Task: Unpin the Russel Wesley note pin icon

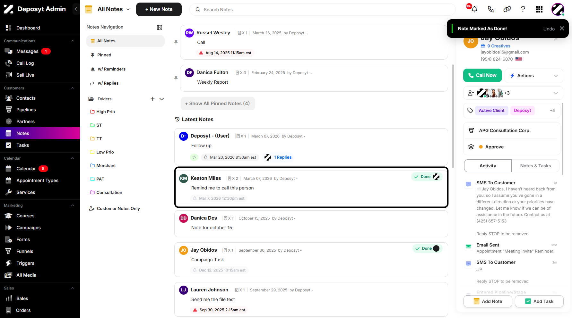Action: pyautogui.click(x=176, y=42)
